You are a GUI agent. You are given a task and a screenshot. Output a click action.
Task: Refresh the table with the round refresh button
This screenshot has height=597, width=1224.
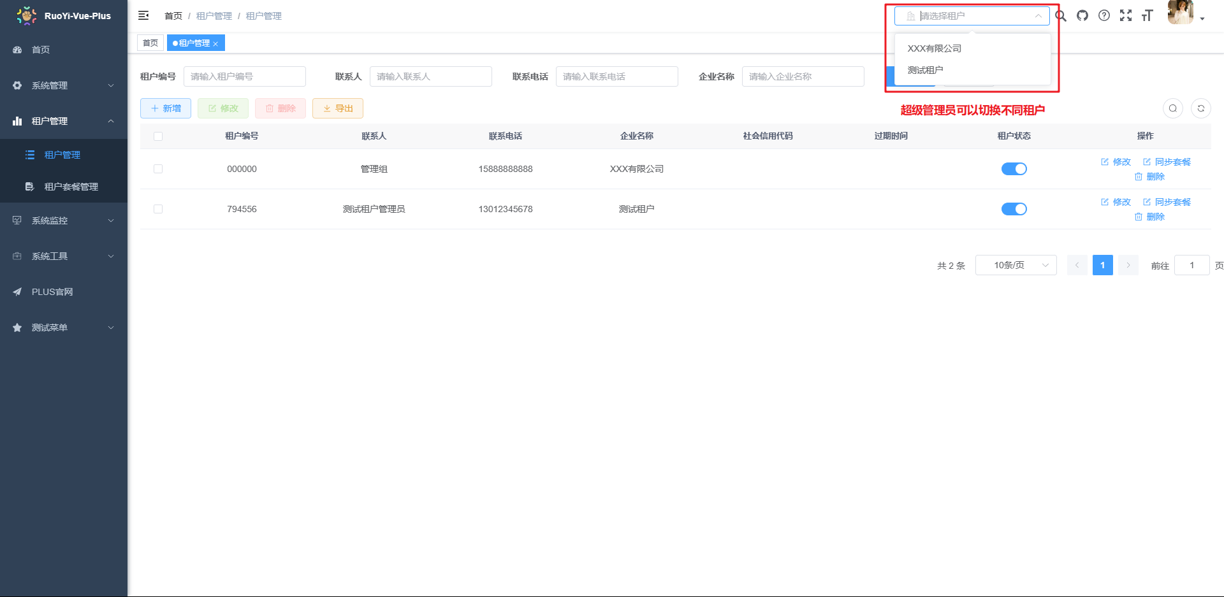(1201, 108)
